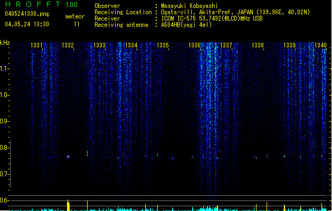Select observer name Masayuki Kobayashi
Image resolution: width=332 pixels, height=211 pixels.
(x=189, y=6)
